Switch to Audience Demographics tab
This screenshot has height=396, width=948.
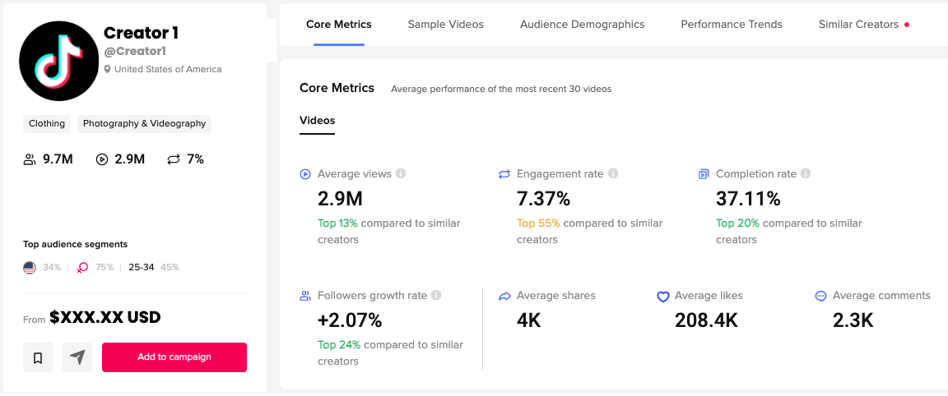pos(582,25)
